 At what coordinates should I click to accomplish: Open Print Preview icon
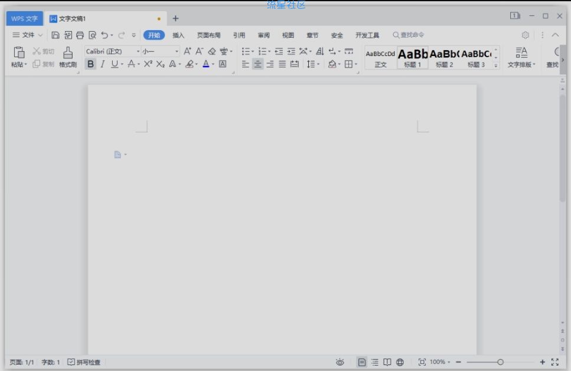pos(93,35)
